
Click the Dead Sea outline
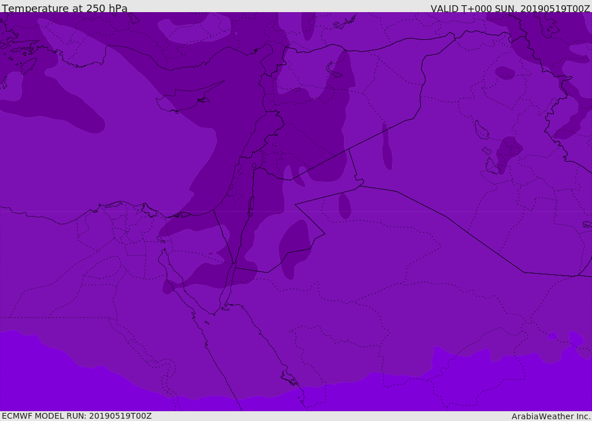[251, 205]
